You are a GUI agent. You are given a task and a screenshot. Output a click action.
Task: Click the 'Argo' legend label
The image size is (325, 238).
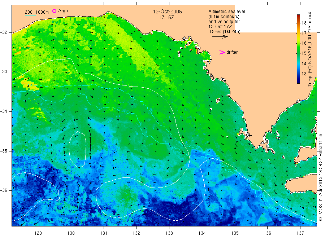[x=63, y=11]
